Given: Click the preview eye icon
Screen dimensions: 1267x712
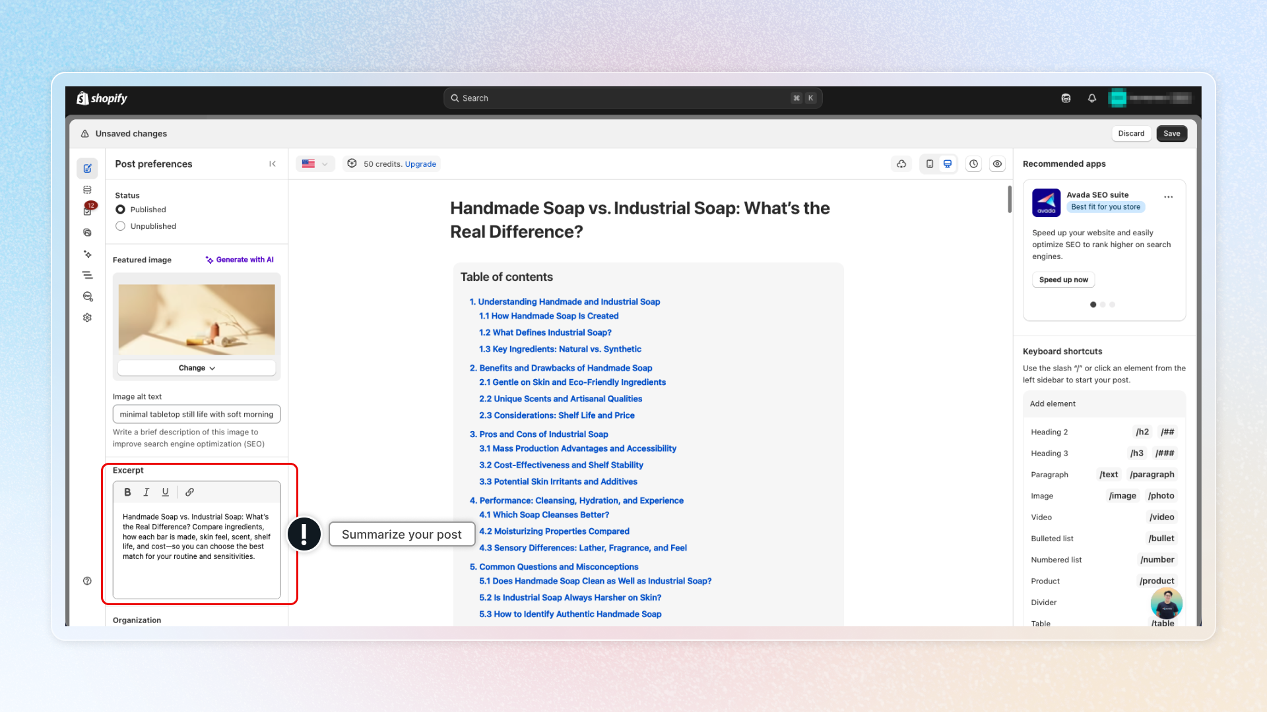Looking at the screenshot, I should (997, 164).
